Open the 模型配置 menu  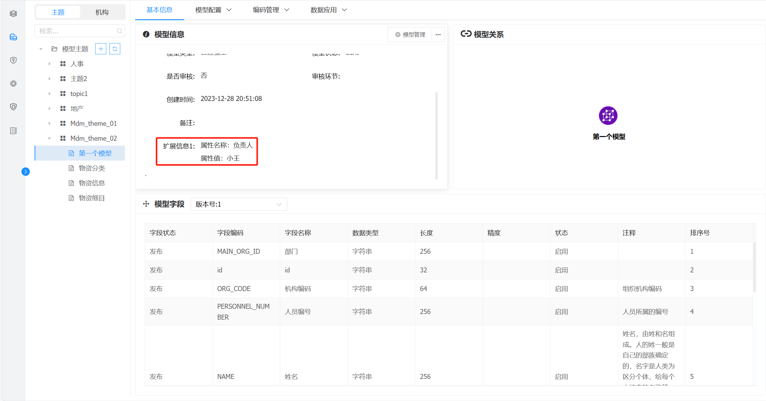tap(213, 10)
